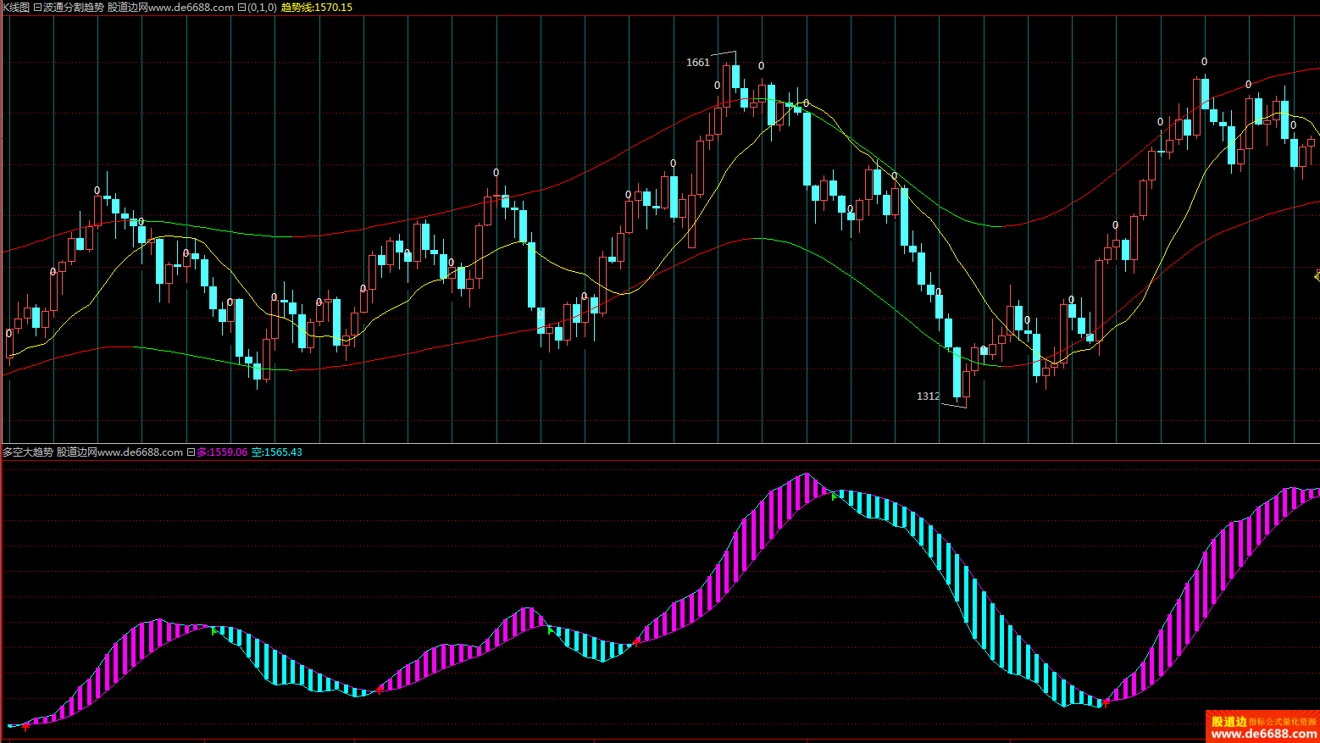Click the (0,1,0) parameter text

[x=262, y=8]
